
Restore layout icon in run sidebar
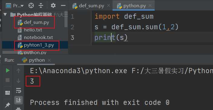8,93
